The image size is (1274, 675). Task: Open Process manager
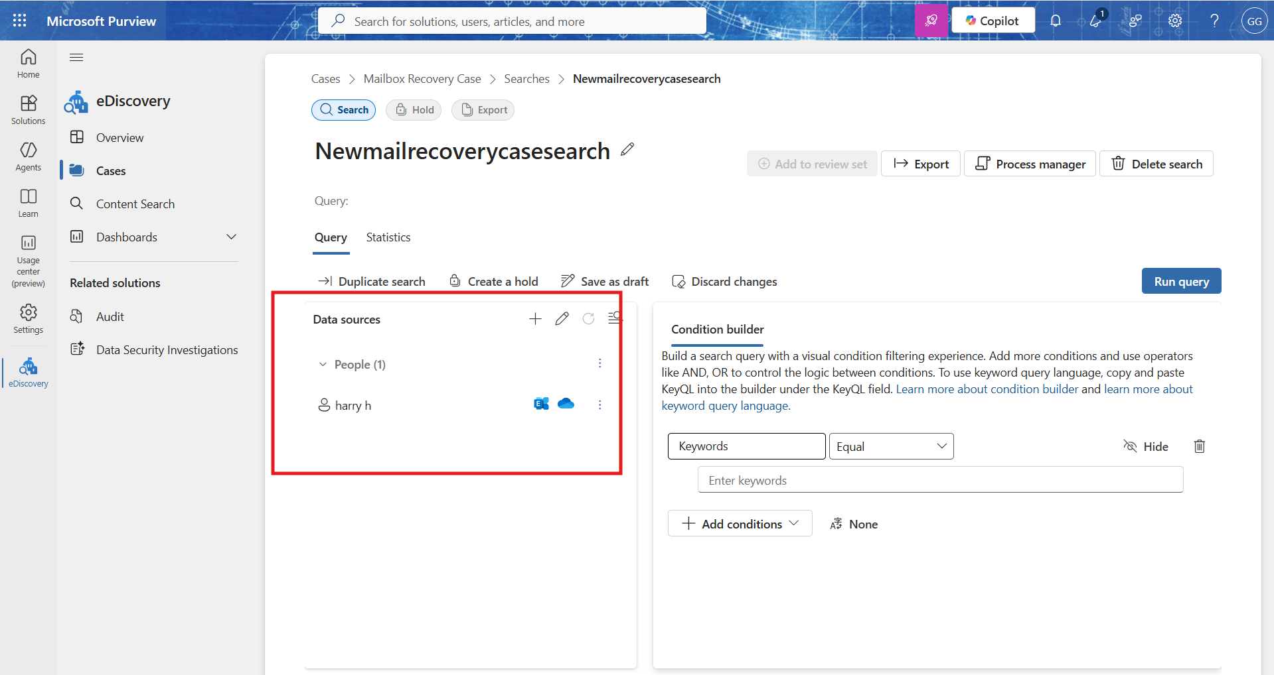pyautogui.click(x=1030, y=164)
